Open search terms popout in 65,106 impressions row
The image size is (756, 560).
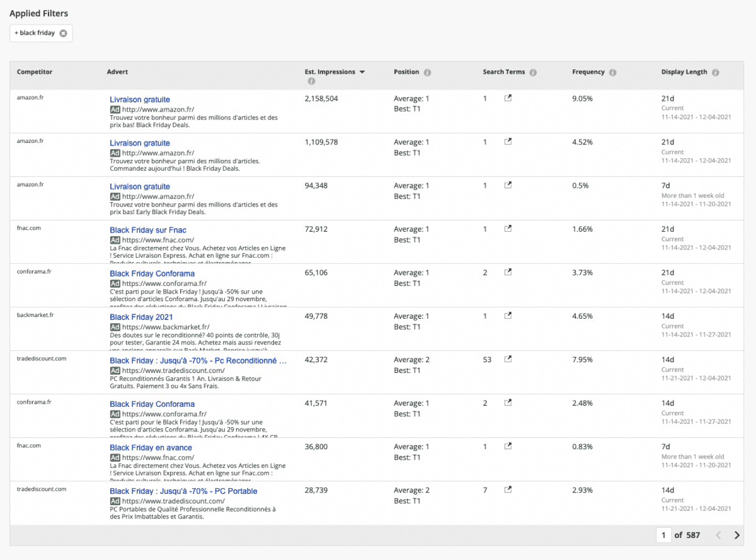coord(508,272)
